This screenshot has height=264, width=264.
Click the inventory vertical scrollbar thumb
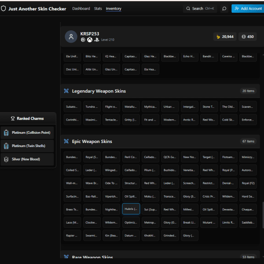pyautogui.click(x=263, y=215)
